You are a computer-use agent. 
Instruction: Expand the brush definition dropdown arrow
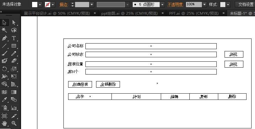[162, 4]
